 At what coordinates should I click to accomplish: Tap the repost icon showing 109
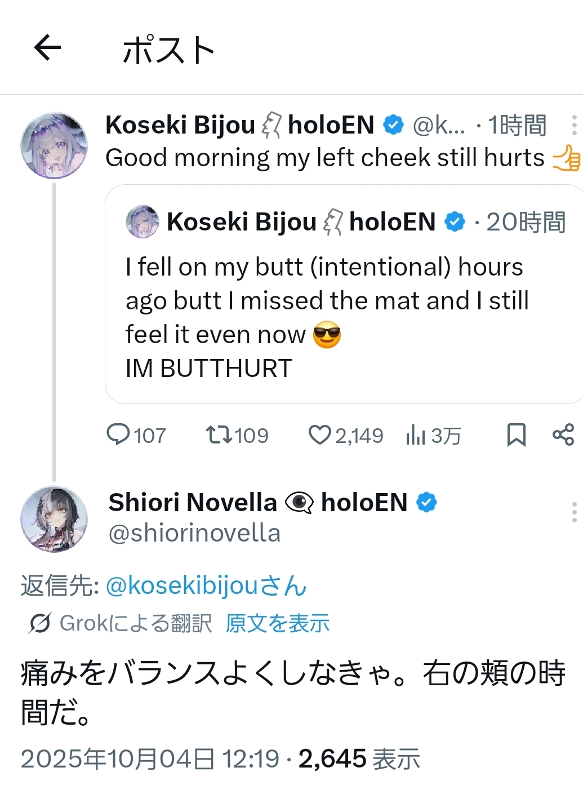tap(218, 434)
